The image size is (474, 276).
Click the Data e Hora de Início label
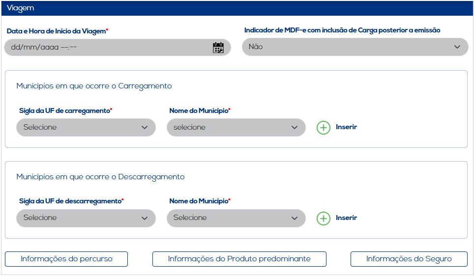57,31
